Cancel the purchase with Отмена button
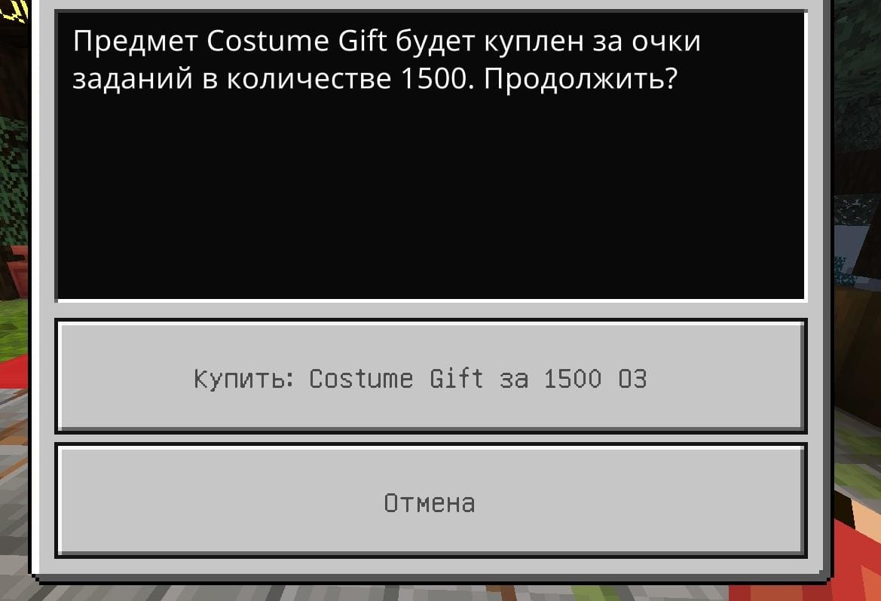 pos(430,501)
